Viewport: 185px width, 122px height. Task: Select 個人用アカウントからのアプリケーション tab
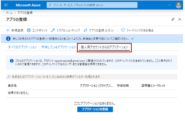[104, 47]
